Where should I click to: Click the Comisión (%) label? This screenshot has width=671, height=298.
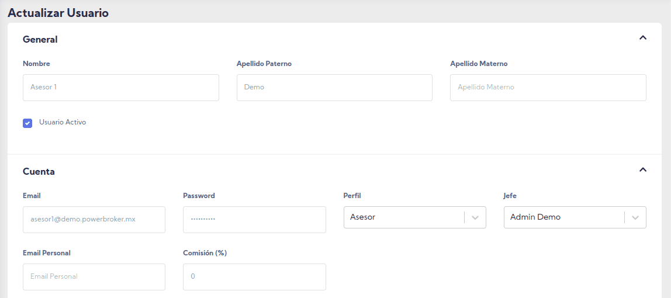[x=205, y=253]
